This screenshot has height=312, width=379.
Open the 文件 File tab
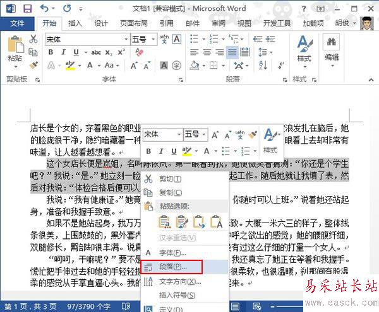click(x=17, y=23)
